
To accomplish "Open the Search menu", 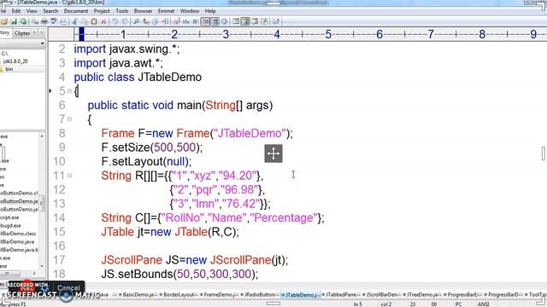I will (x=50, y=11).
